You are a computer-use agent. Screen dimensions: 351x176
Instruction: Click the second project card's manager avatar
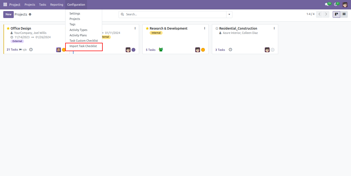tap(128, 50)
